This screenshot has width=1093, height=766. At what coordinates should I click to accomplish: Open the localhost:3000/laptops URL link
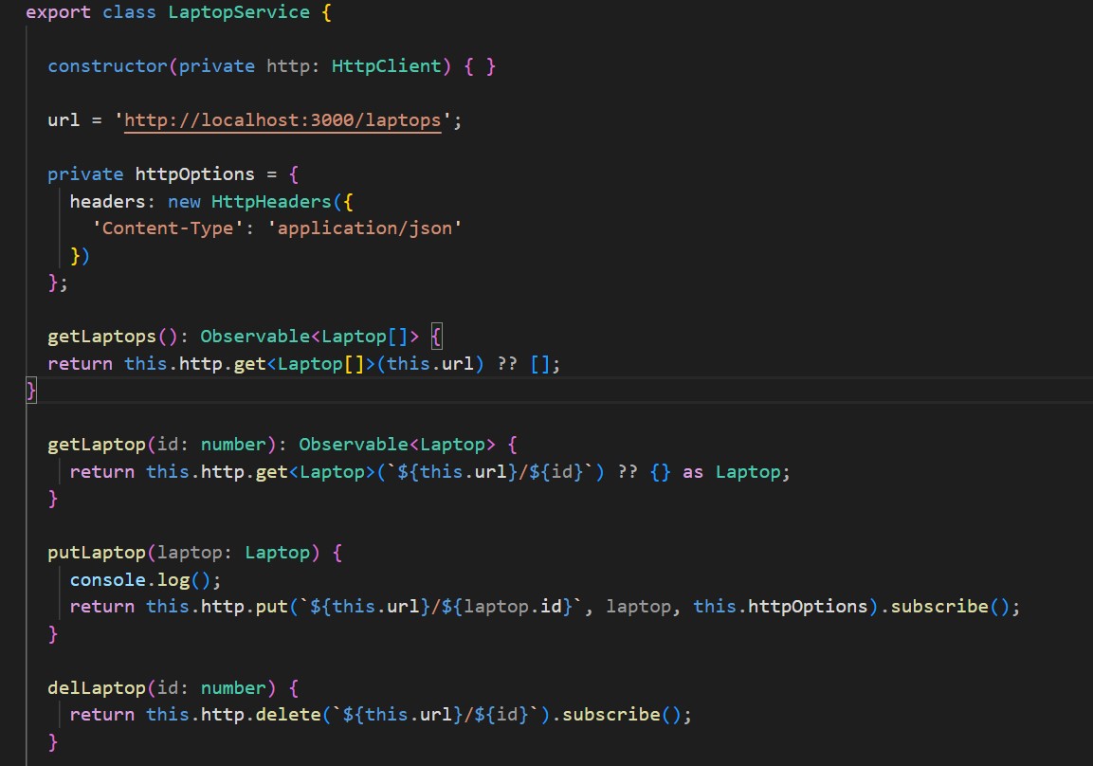(282, 120)
